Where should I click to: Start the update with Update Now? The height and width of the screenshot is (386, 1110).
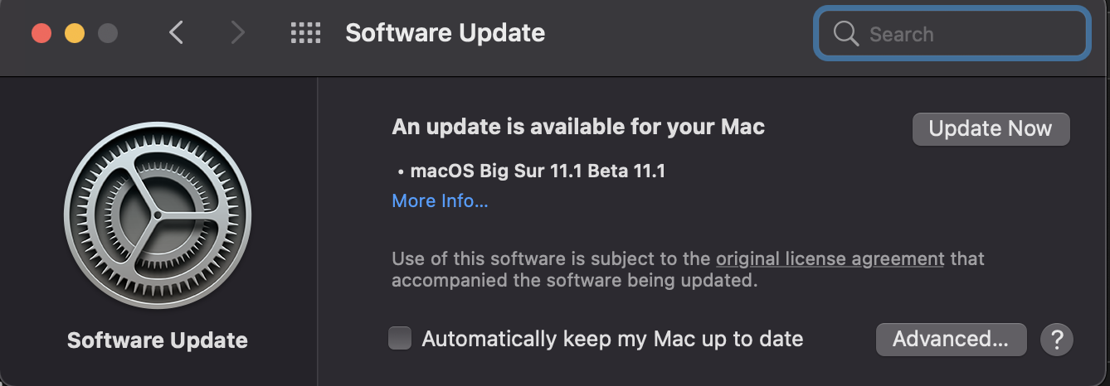991,128
